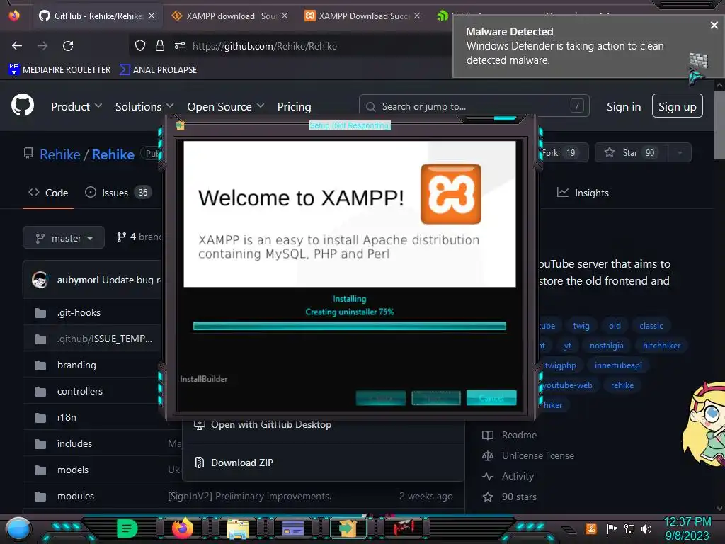Screen dimensions: 725x544
Task: Open the Rehike owner profile link
Action: (x=60, y=154)
